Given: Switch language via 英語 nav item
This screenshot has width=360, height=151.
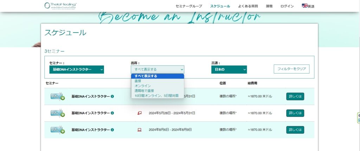Looking at the screenshot, I should coord(311,6).
